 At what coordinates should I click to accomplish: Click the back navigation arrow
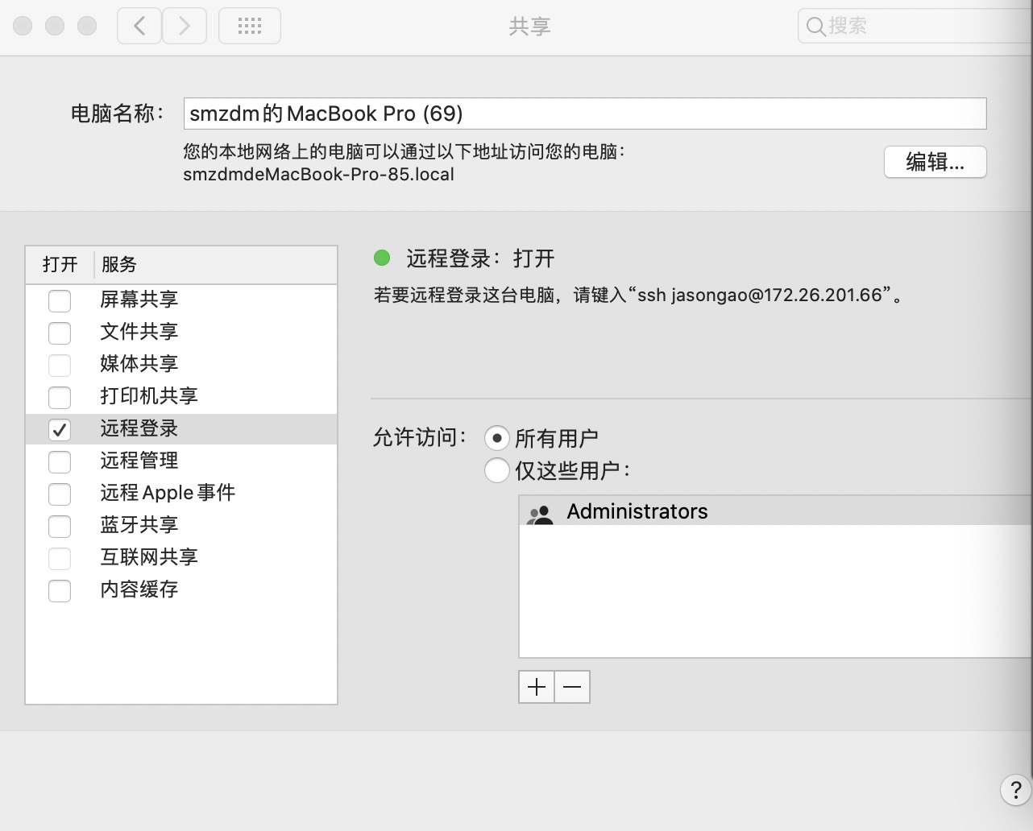[x=139, y=27]
